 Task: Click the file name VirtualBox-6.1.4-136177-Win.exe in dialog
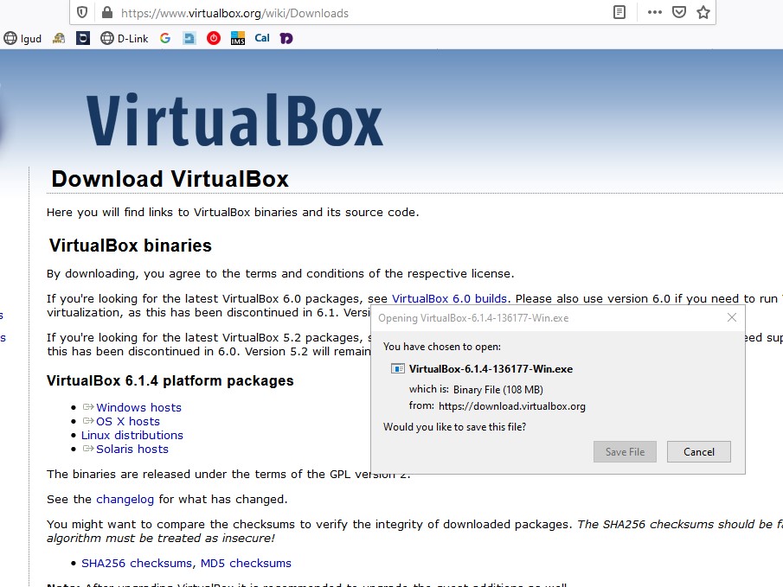[x=491, y=369]
